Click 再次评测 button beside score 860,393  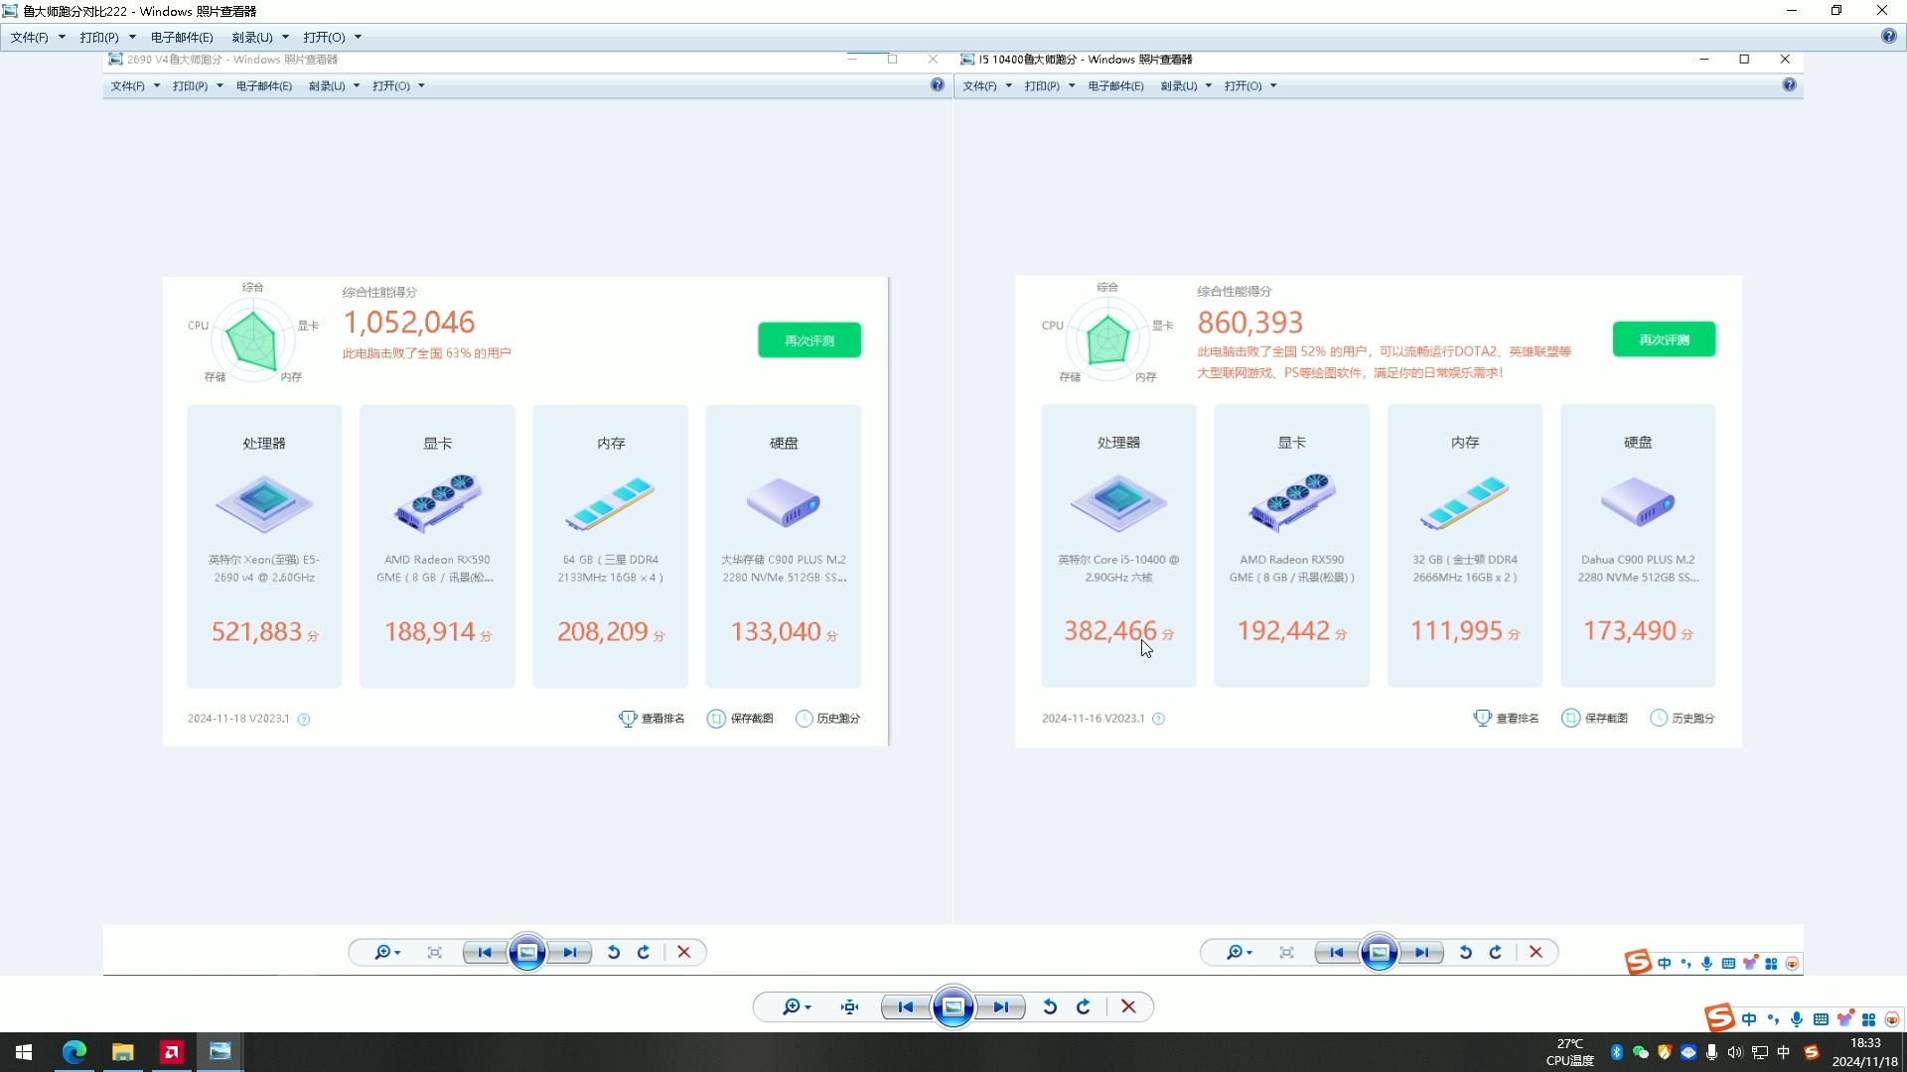click(1664, 339)
